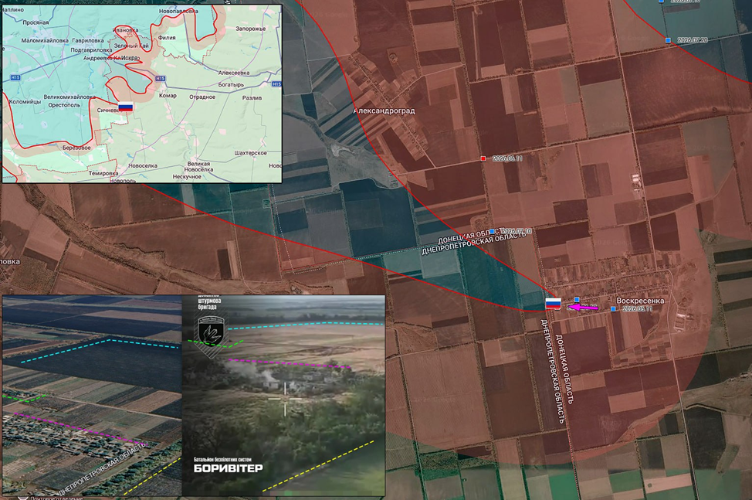The height and width of the screenshot is (500, 752).
Task: Click the Воскресенка village label
Action: click(x=640, y=301)
